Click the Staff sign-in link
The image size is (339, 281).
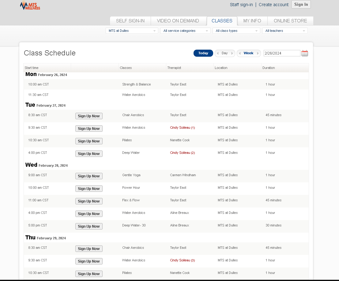[x=241, y=5]
